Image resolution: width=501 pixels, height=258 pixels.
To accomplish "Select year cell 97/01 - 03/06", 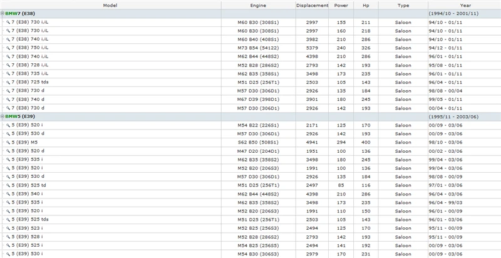I will [x=445, y=185].
